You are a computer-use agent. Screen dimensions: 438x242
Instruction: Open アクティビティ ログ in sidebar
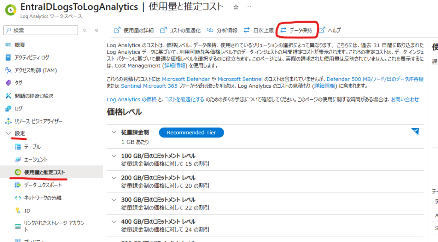click(x=32, y=57)
